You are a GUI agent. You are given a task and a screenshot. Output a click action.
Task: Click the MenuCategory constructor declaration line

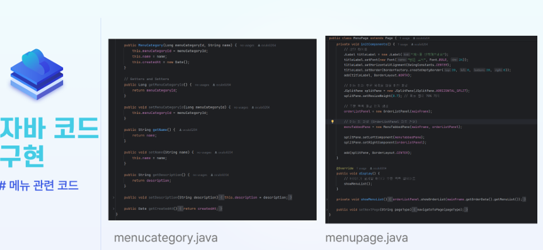coord(180,45)
